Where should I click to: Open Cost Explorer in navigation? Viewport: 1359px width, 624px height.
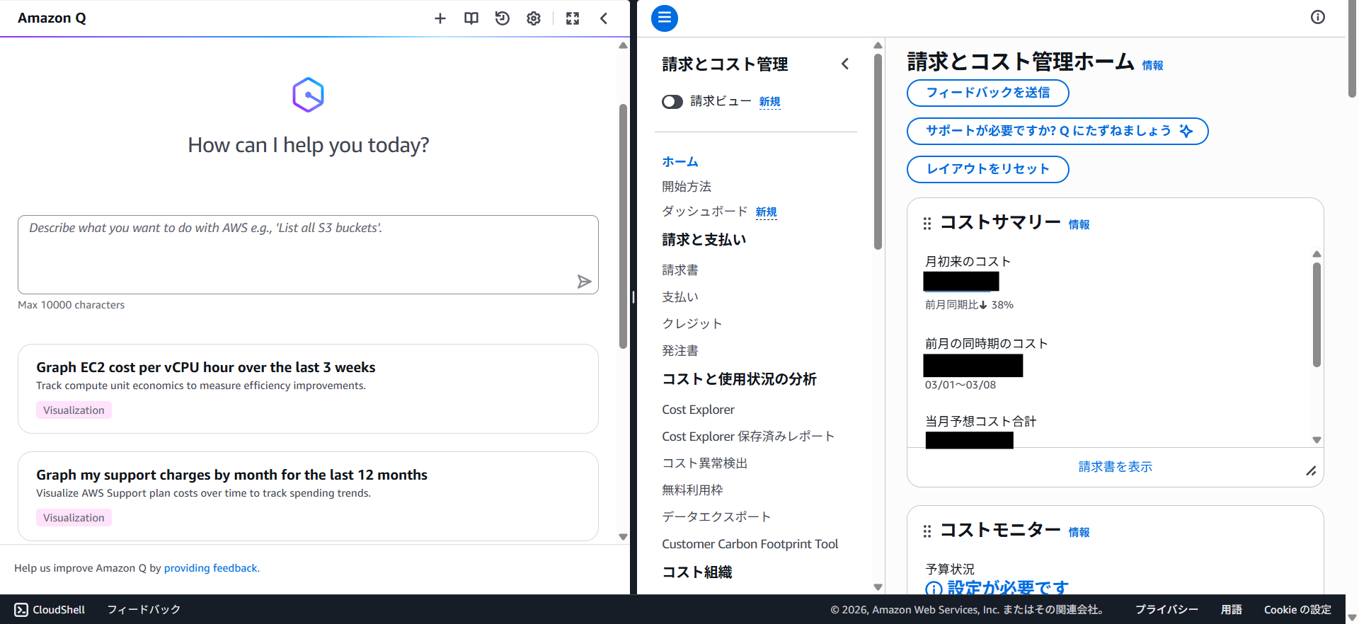(x=698, y=410)
